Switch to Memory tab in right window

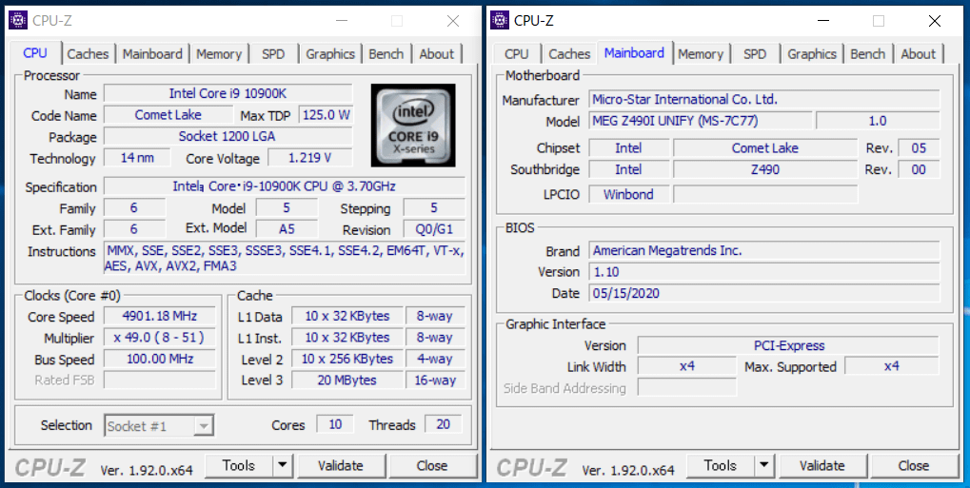tap(701, 54)
